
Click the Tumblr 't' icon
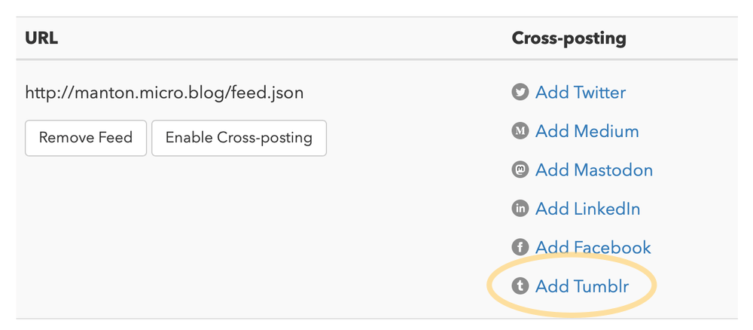coord(520,286)
